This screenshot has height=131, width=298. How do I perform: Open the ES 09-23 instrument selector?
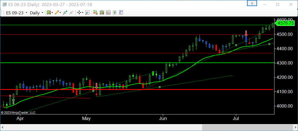pos(17,13)
